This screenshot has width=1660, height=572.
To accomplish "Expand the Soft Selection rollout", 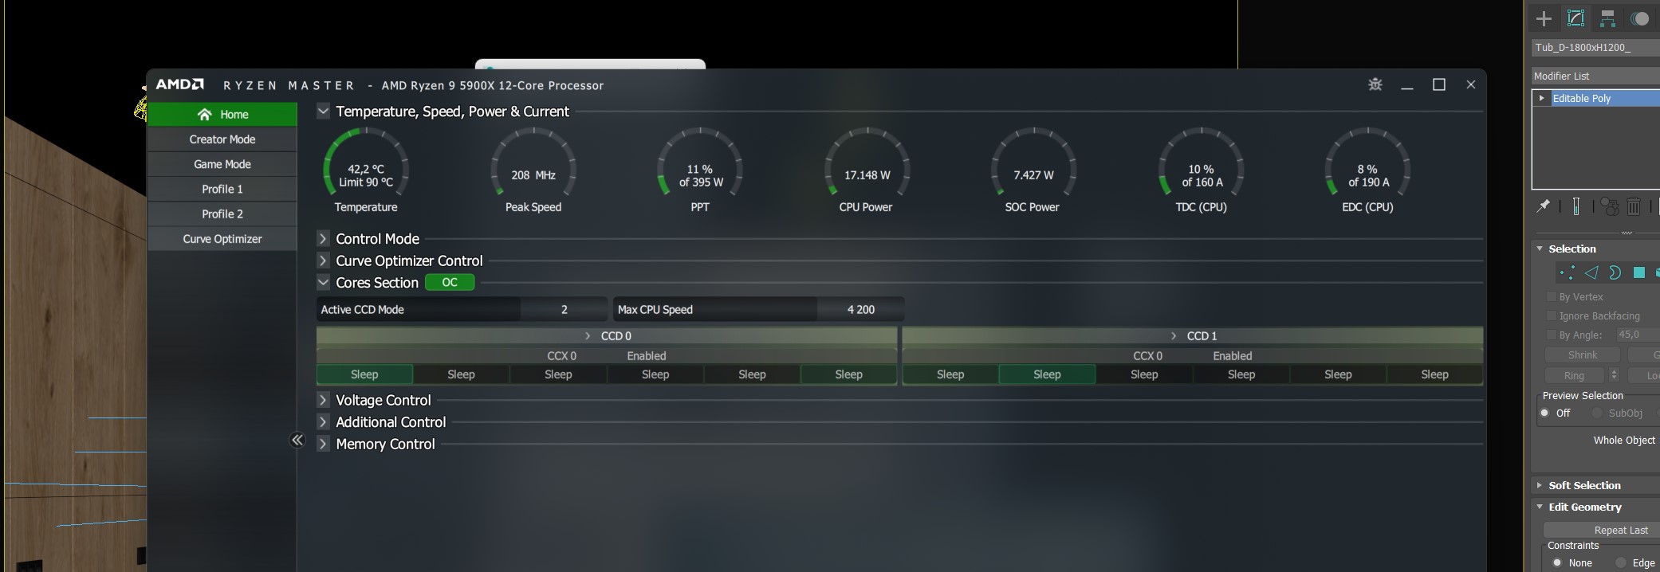I will point(1540,485).
